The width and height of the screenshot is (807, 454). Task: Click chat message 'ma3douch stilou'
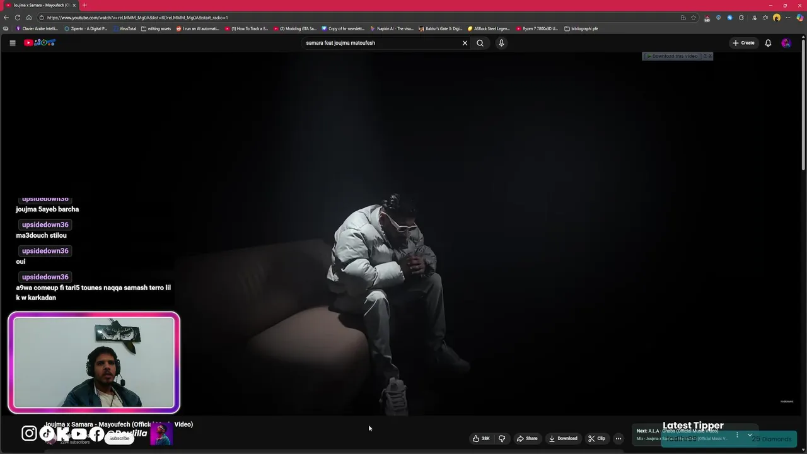(41, 235)
